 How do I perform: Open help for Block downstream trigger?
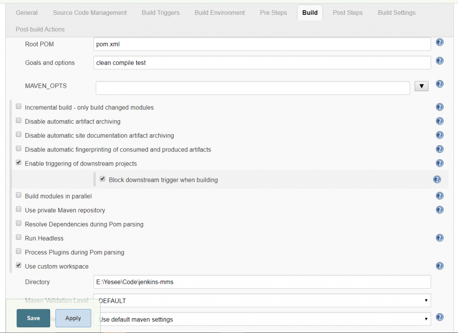coord(437,180)
